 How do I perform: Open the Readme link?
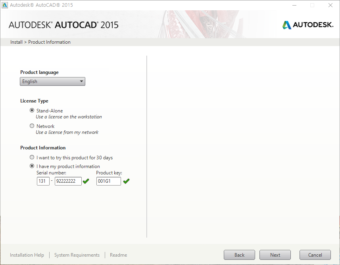118,255
